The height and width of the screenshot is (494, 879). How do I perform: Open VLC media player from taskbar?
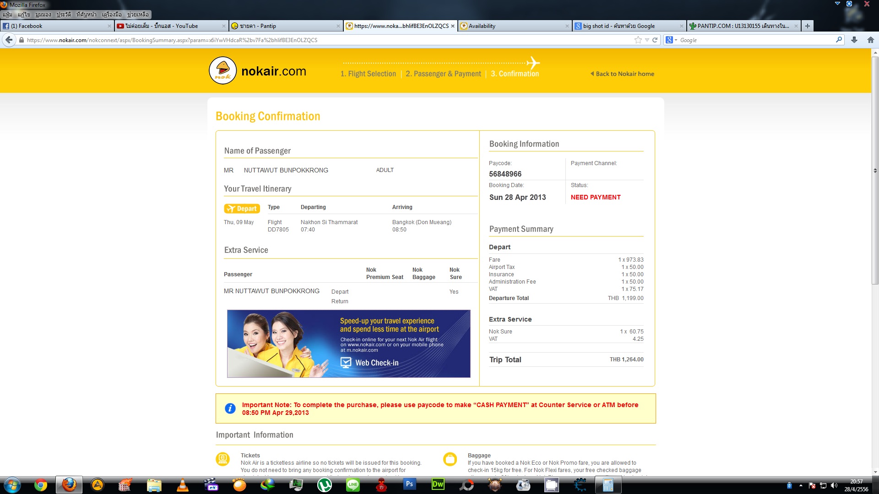pos(183,485)
